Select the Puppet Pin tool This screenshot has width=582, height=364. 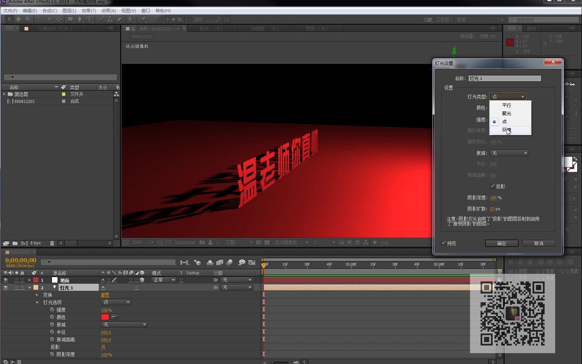pyautogui.click(x=143, y=19)
